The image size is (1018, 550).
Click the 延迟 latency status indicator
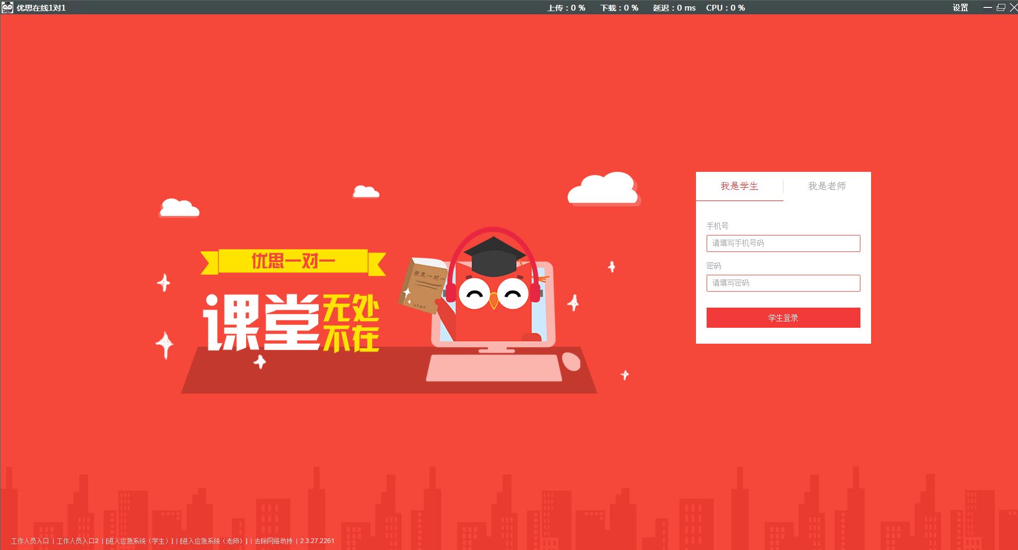pyautogui.click(x=674, y=8)
